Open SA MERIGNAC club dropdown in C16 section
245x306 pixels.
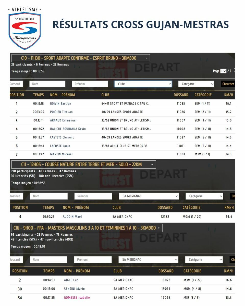click(148, 260)
